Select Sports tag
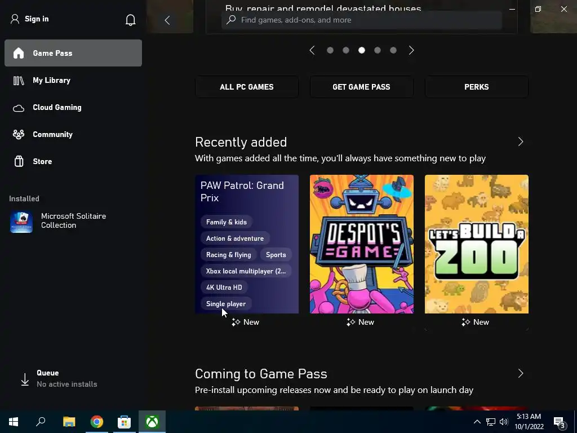This screenshot has width=577, height=433. (276, 255)
